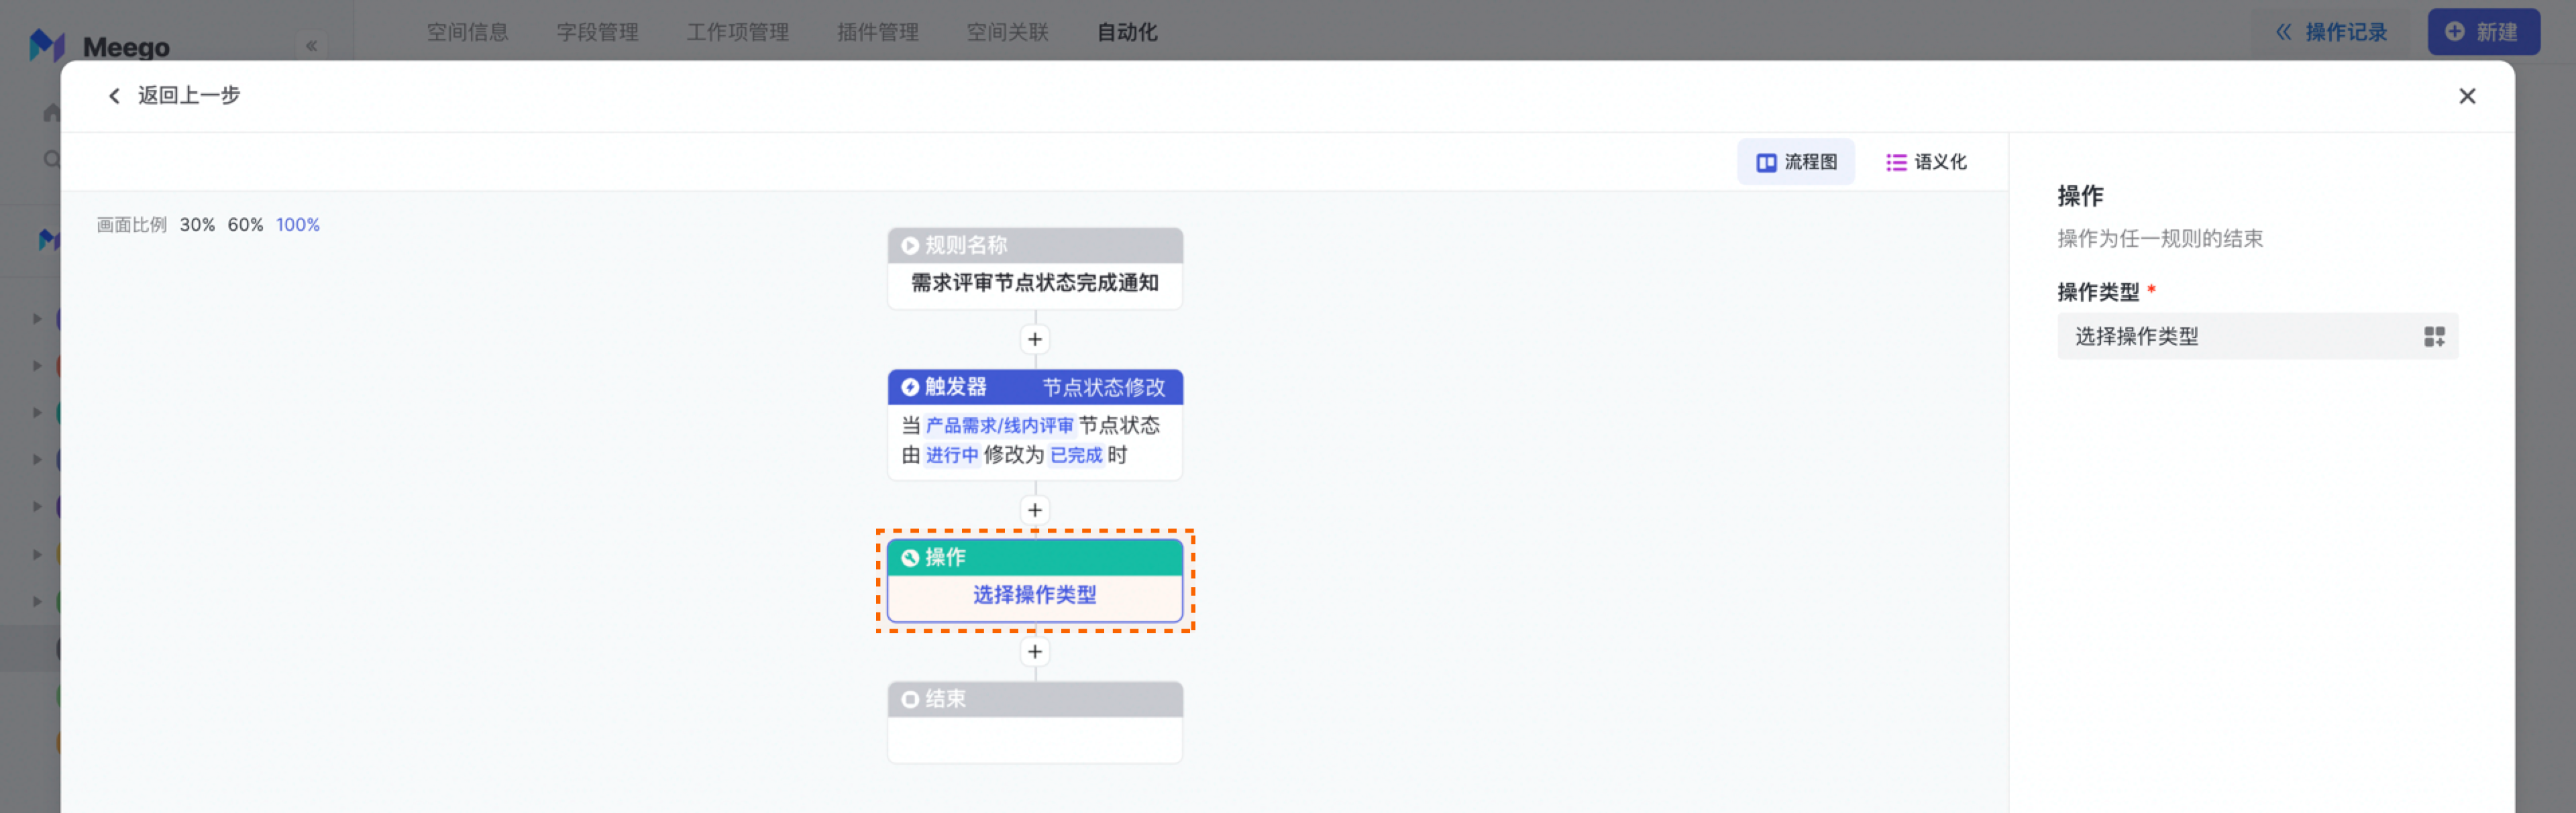Open the 选择操作类型 dropdown in right panel
This screenshot has width=2576, height=813.
2257,337
